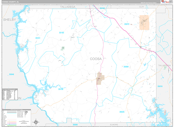Screen dimensions: 174x127
Task: Select the brown shaded town at map center
Action: point(100,78)
